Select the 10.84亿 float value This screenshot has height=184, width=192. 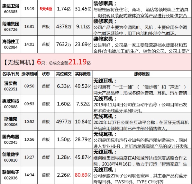click(83, 121)
